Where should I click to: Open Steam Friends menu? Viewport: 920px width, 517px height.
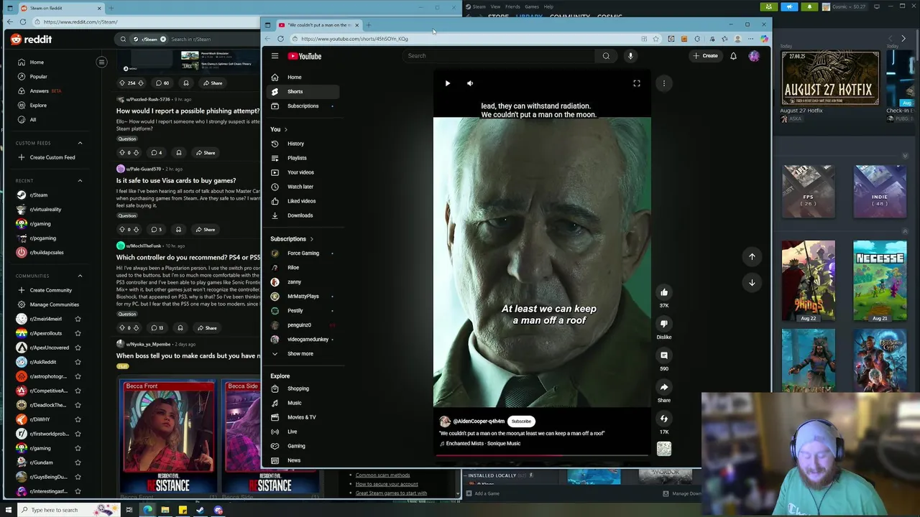click(x=512, y=6)
